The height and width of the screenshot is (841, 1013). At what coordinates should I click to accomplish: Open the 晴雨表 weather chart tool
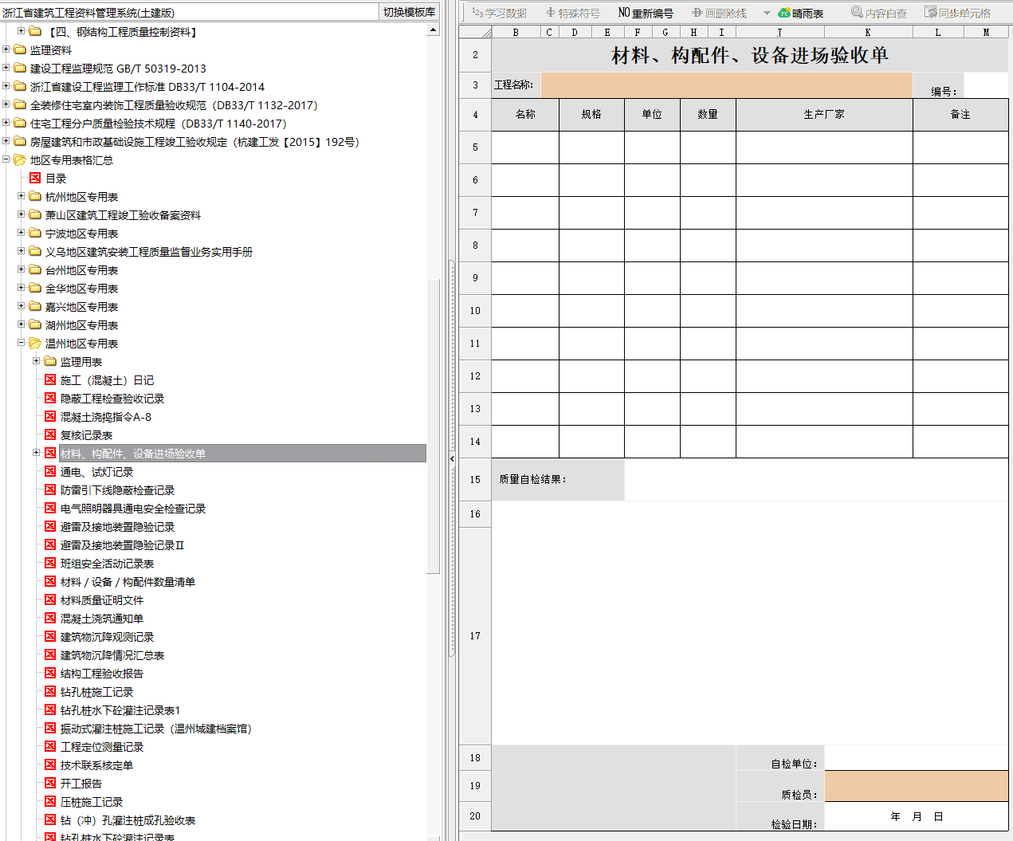(800, 13)
